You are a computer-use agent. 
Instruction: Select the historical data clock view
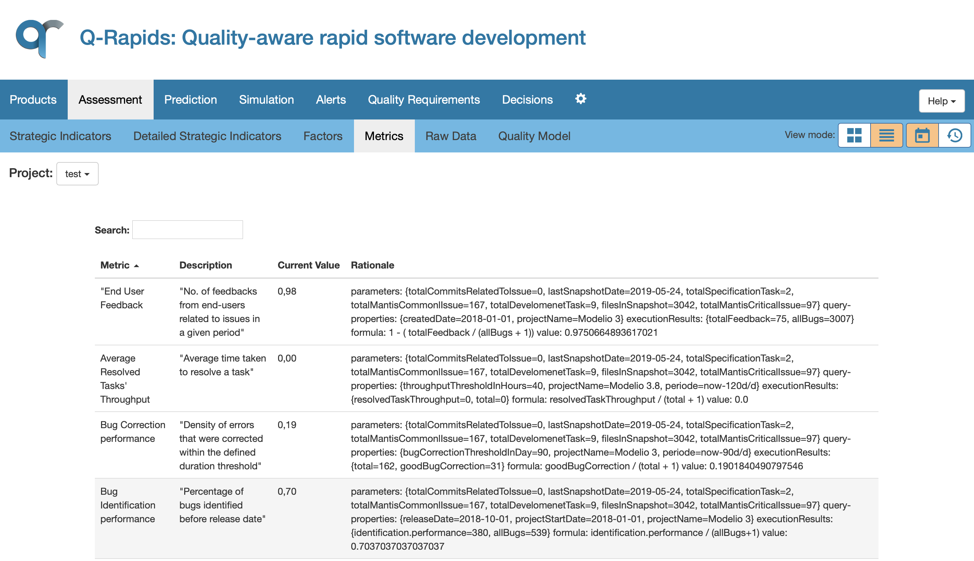(x=954, y=135)
